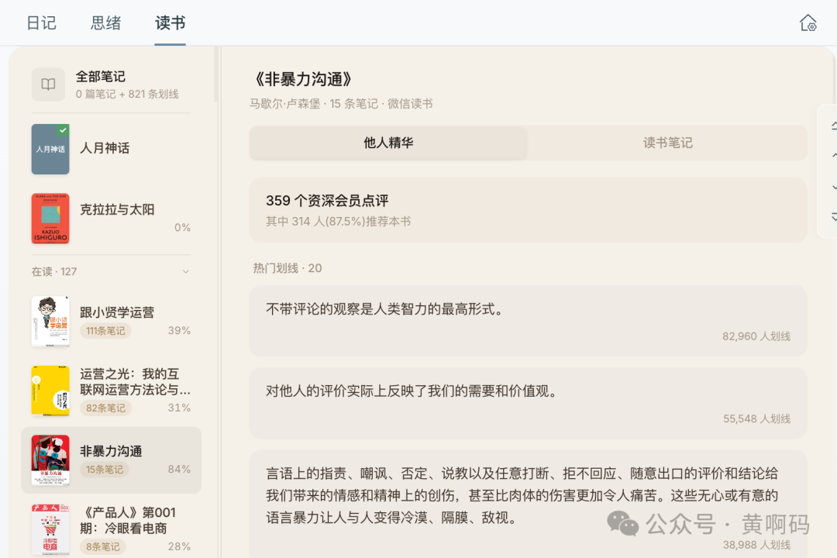Screen dimensions: 837x558
Task: Click the 人月神话 book title
Action: [105, 148]
